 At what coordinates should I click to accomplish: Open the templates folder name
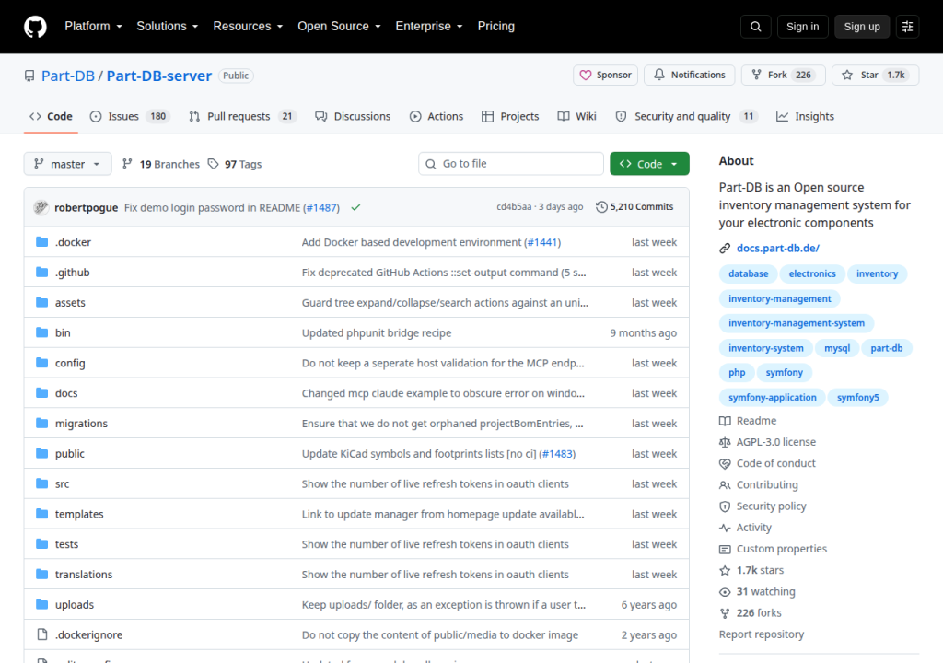coord(79,515)
